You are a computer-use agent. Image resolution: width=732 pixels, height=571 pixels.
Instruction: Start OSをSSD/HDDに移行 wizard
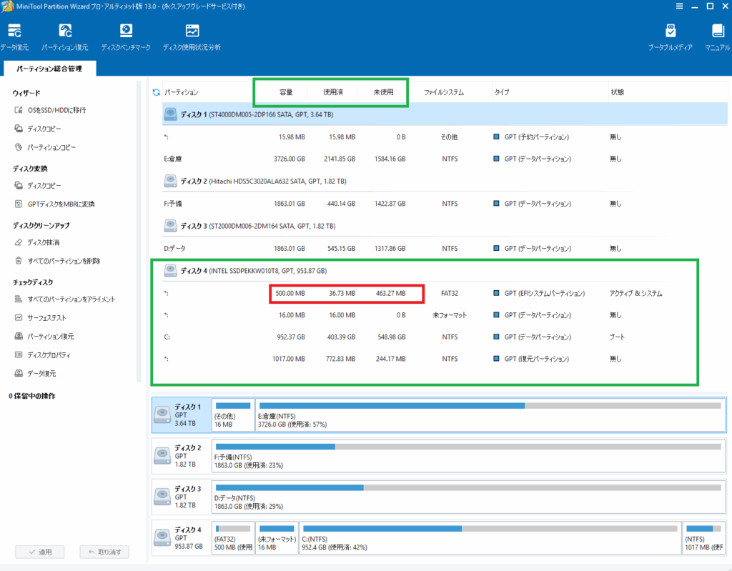tap(56, 110)
